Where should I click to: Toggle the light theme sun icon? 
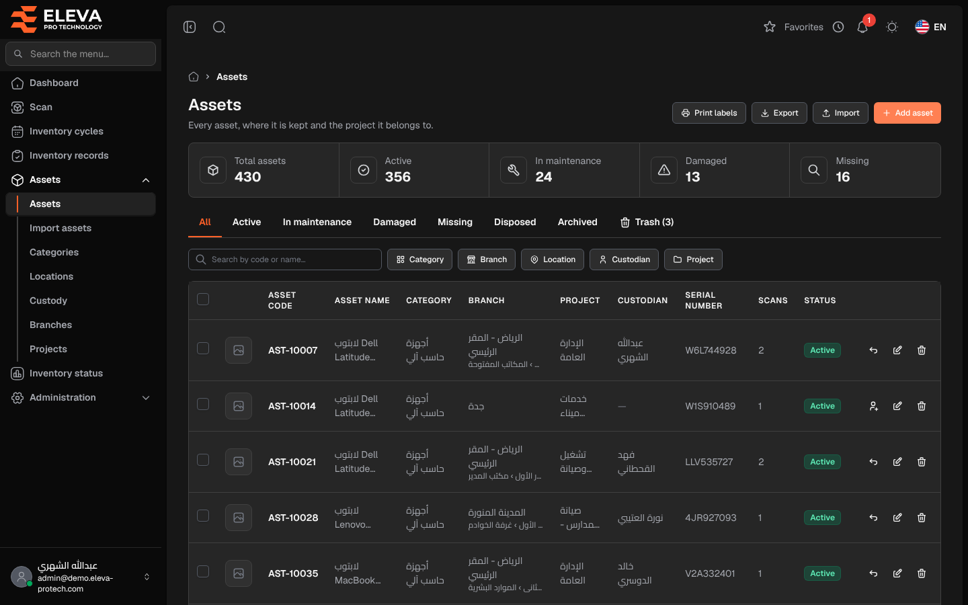892,27
